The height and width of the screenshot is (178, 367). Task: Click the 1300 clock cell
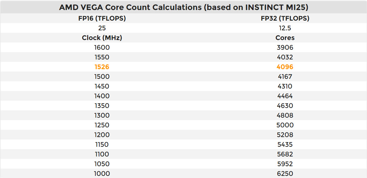(102, 116)
